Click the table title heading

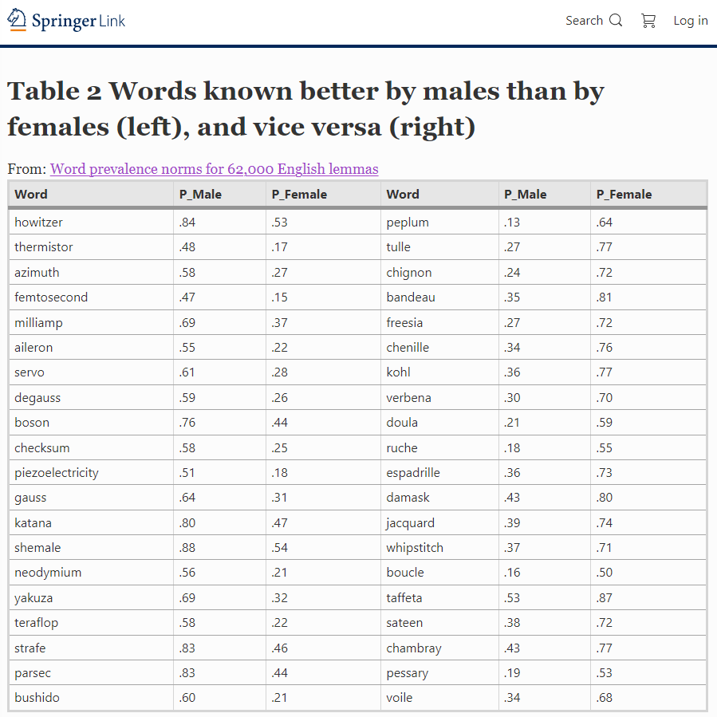305,108
